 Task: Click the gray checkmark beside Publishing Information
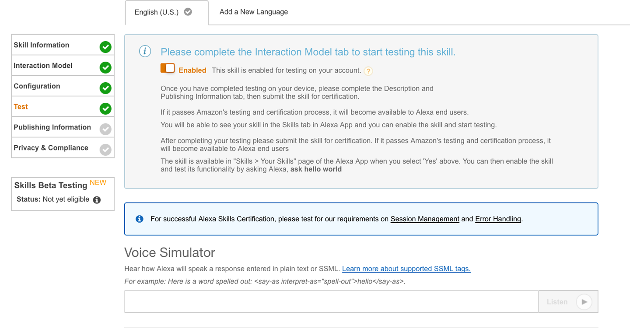[105, 129]
